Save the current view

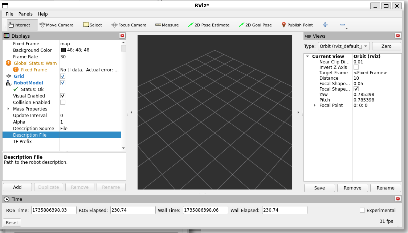coord(319,188)
